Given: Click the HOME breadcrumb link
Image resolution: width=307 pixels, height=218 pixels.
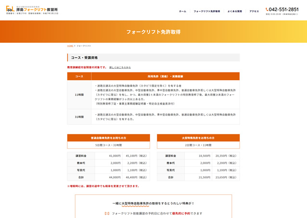Looking at the screenshot, I should coord(70,46).
